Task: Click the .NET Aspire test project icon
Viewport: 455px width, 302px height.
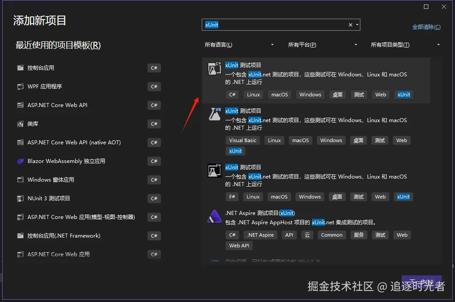Action: click(x=215, y=216)
